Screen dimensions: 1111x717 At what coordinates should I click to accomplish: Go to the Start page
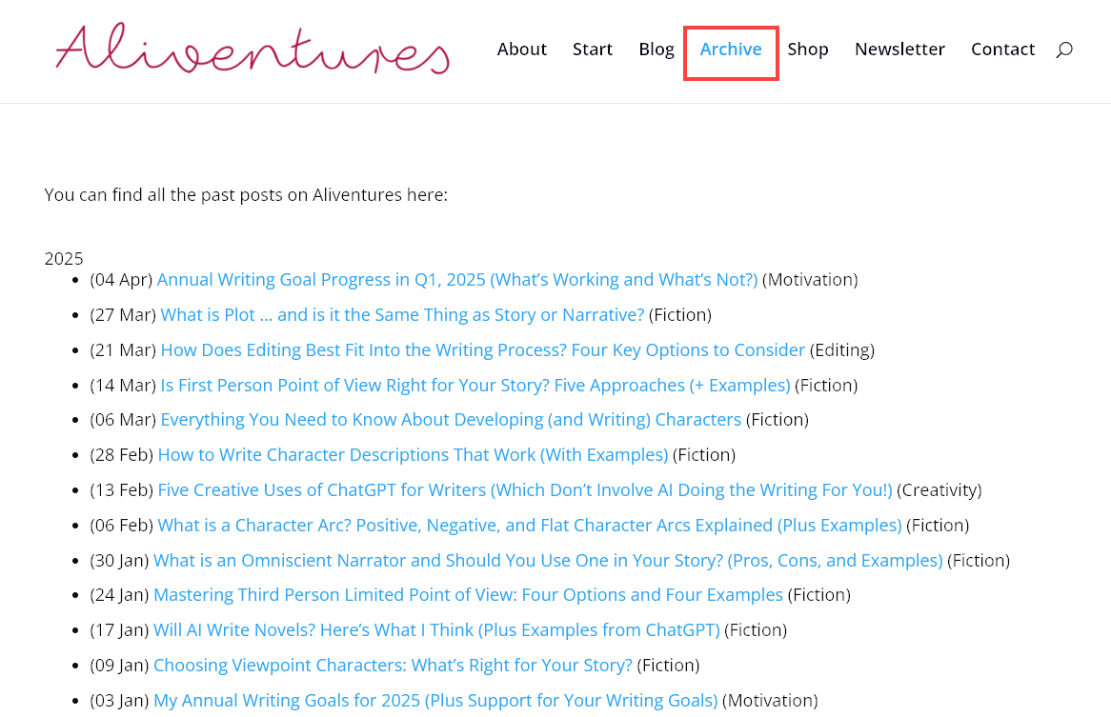point(593,49)
